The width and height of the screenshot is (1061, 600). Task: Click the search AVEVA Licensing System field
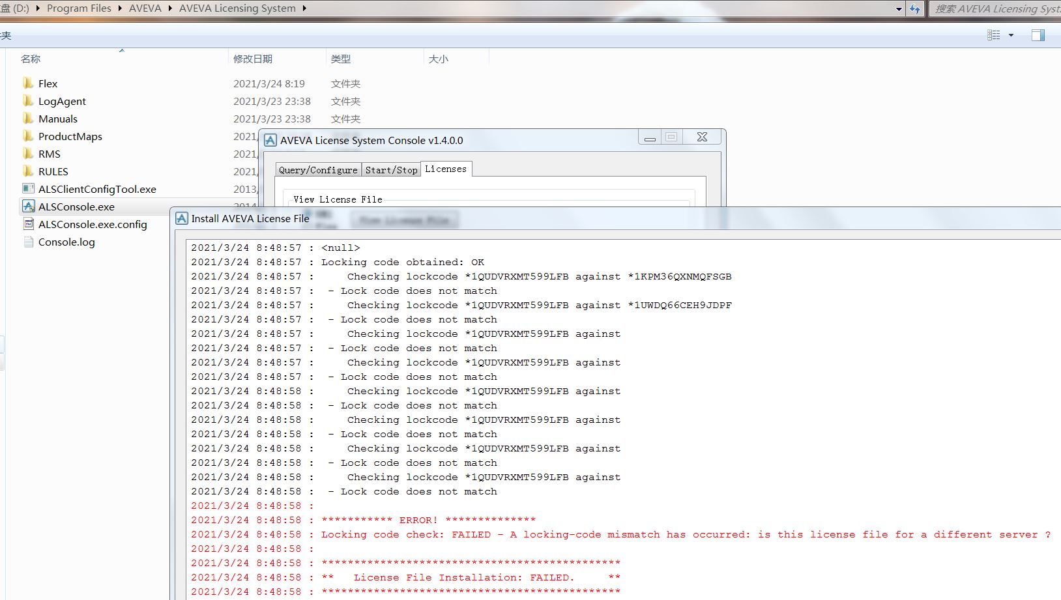point(995,8)
